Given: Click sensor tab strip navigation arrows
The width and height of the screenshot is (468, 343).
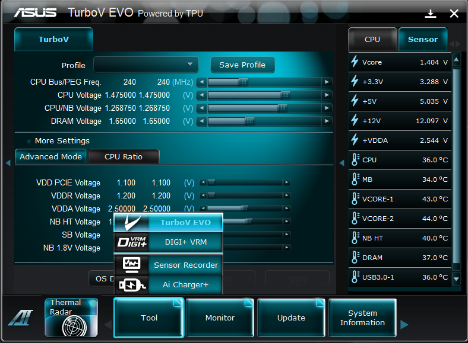Looking at the screenshot, I should point(455,44).
